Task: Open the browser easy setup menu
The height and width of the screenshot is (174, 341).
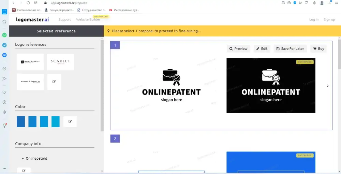Action: pos(336,3)
